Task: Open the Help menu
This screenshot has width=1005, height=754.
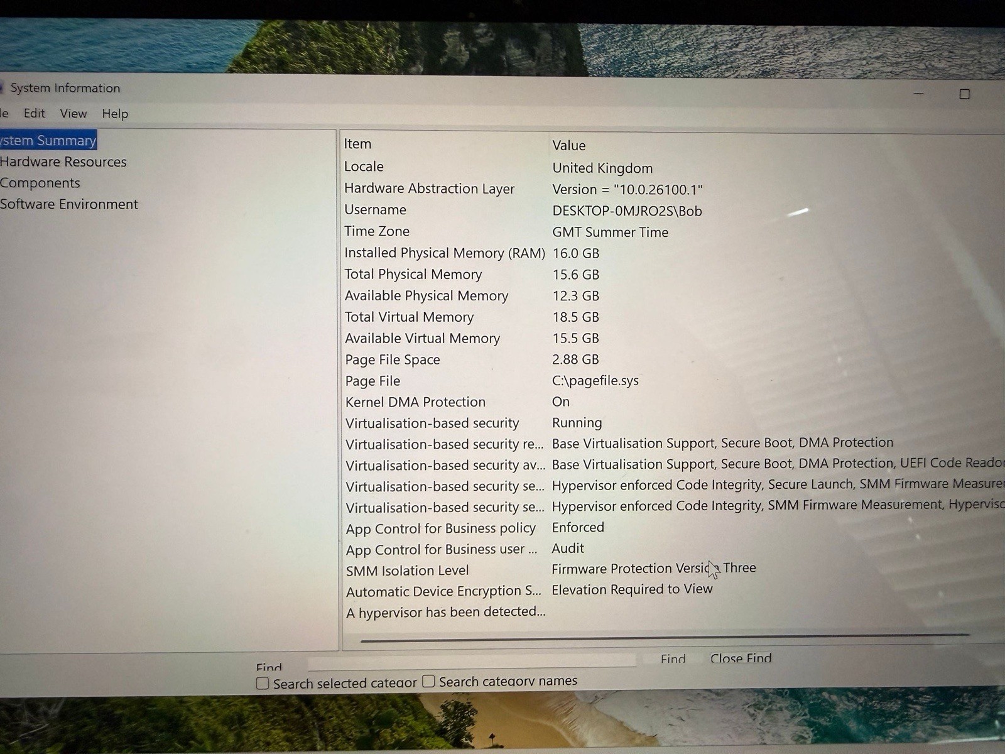Action: (115, 114)
